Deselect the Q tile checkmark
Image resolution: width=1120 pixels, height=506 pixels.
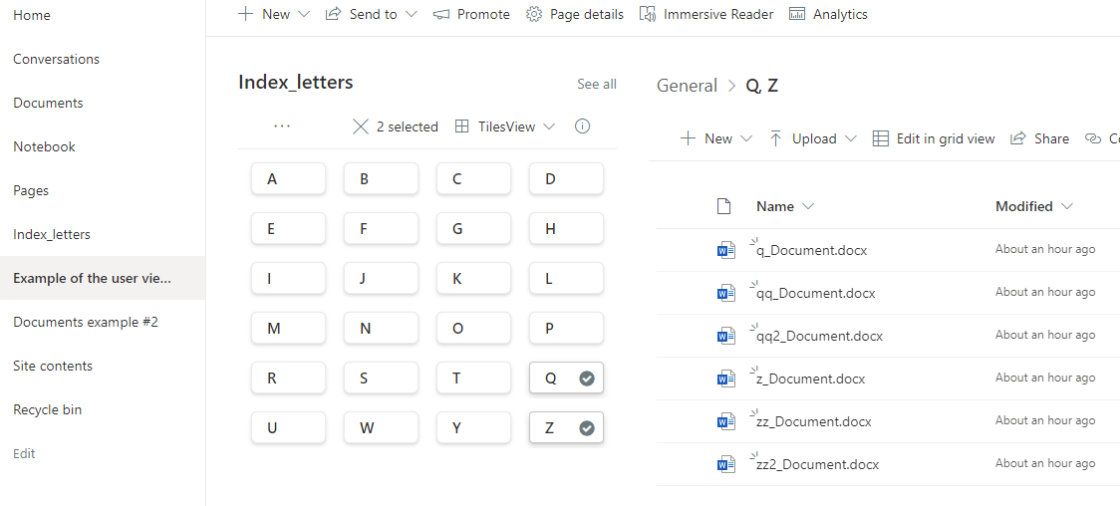587,379
